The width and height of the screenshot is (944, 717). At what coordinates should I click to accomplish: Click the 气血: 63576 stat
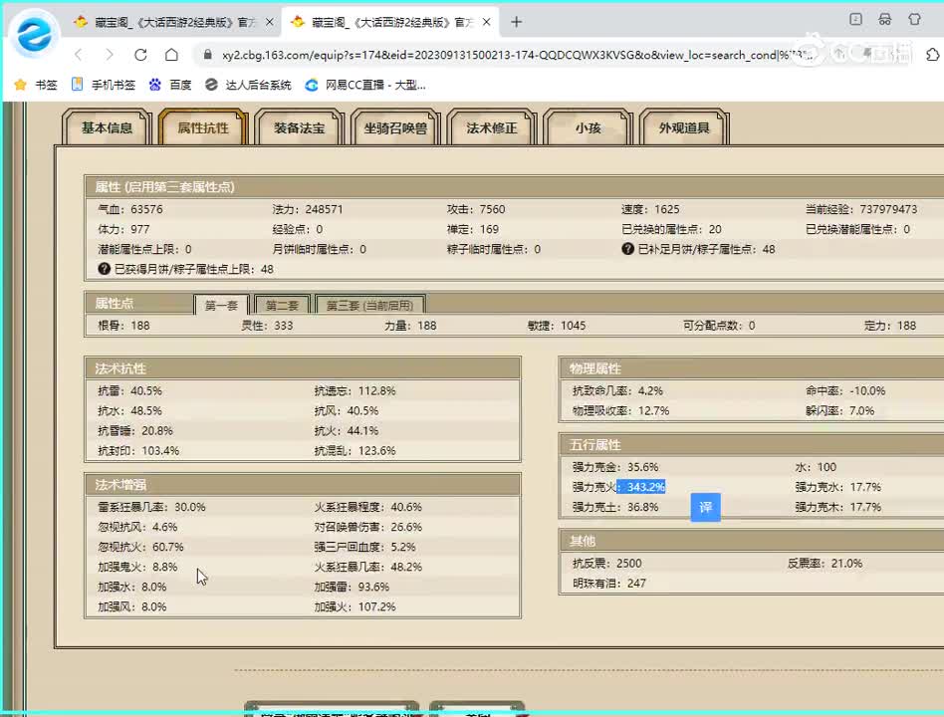(130, 209)
